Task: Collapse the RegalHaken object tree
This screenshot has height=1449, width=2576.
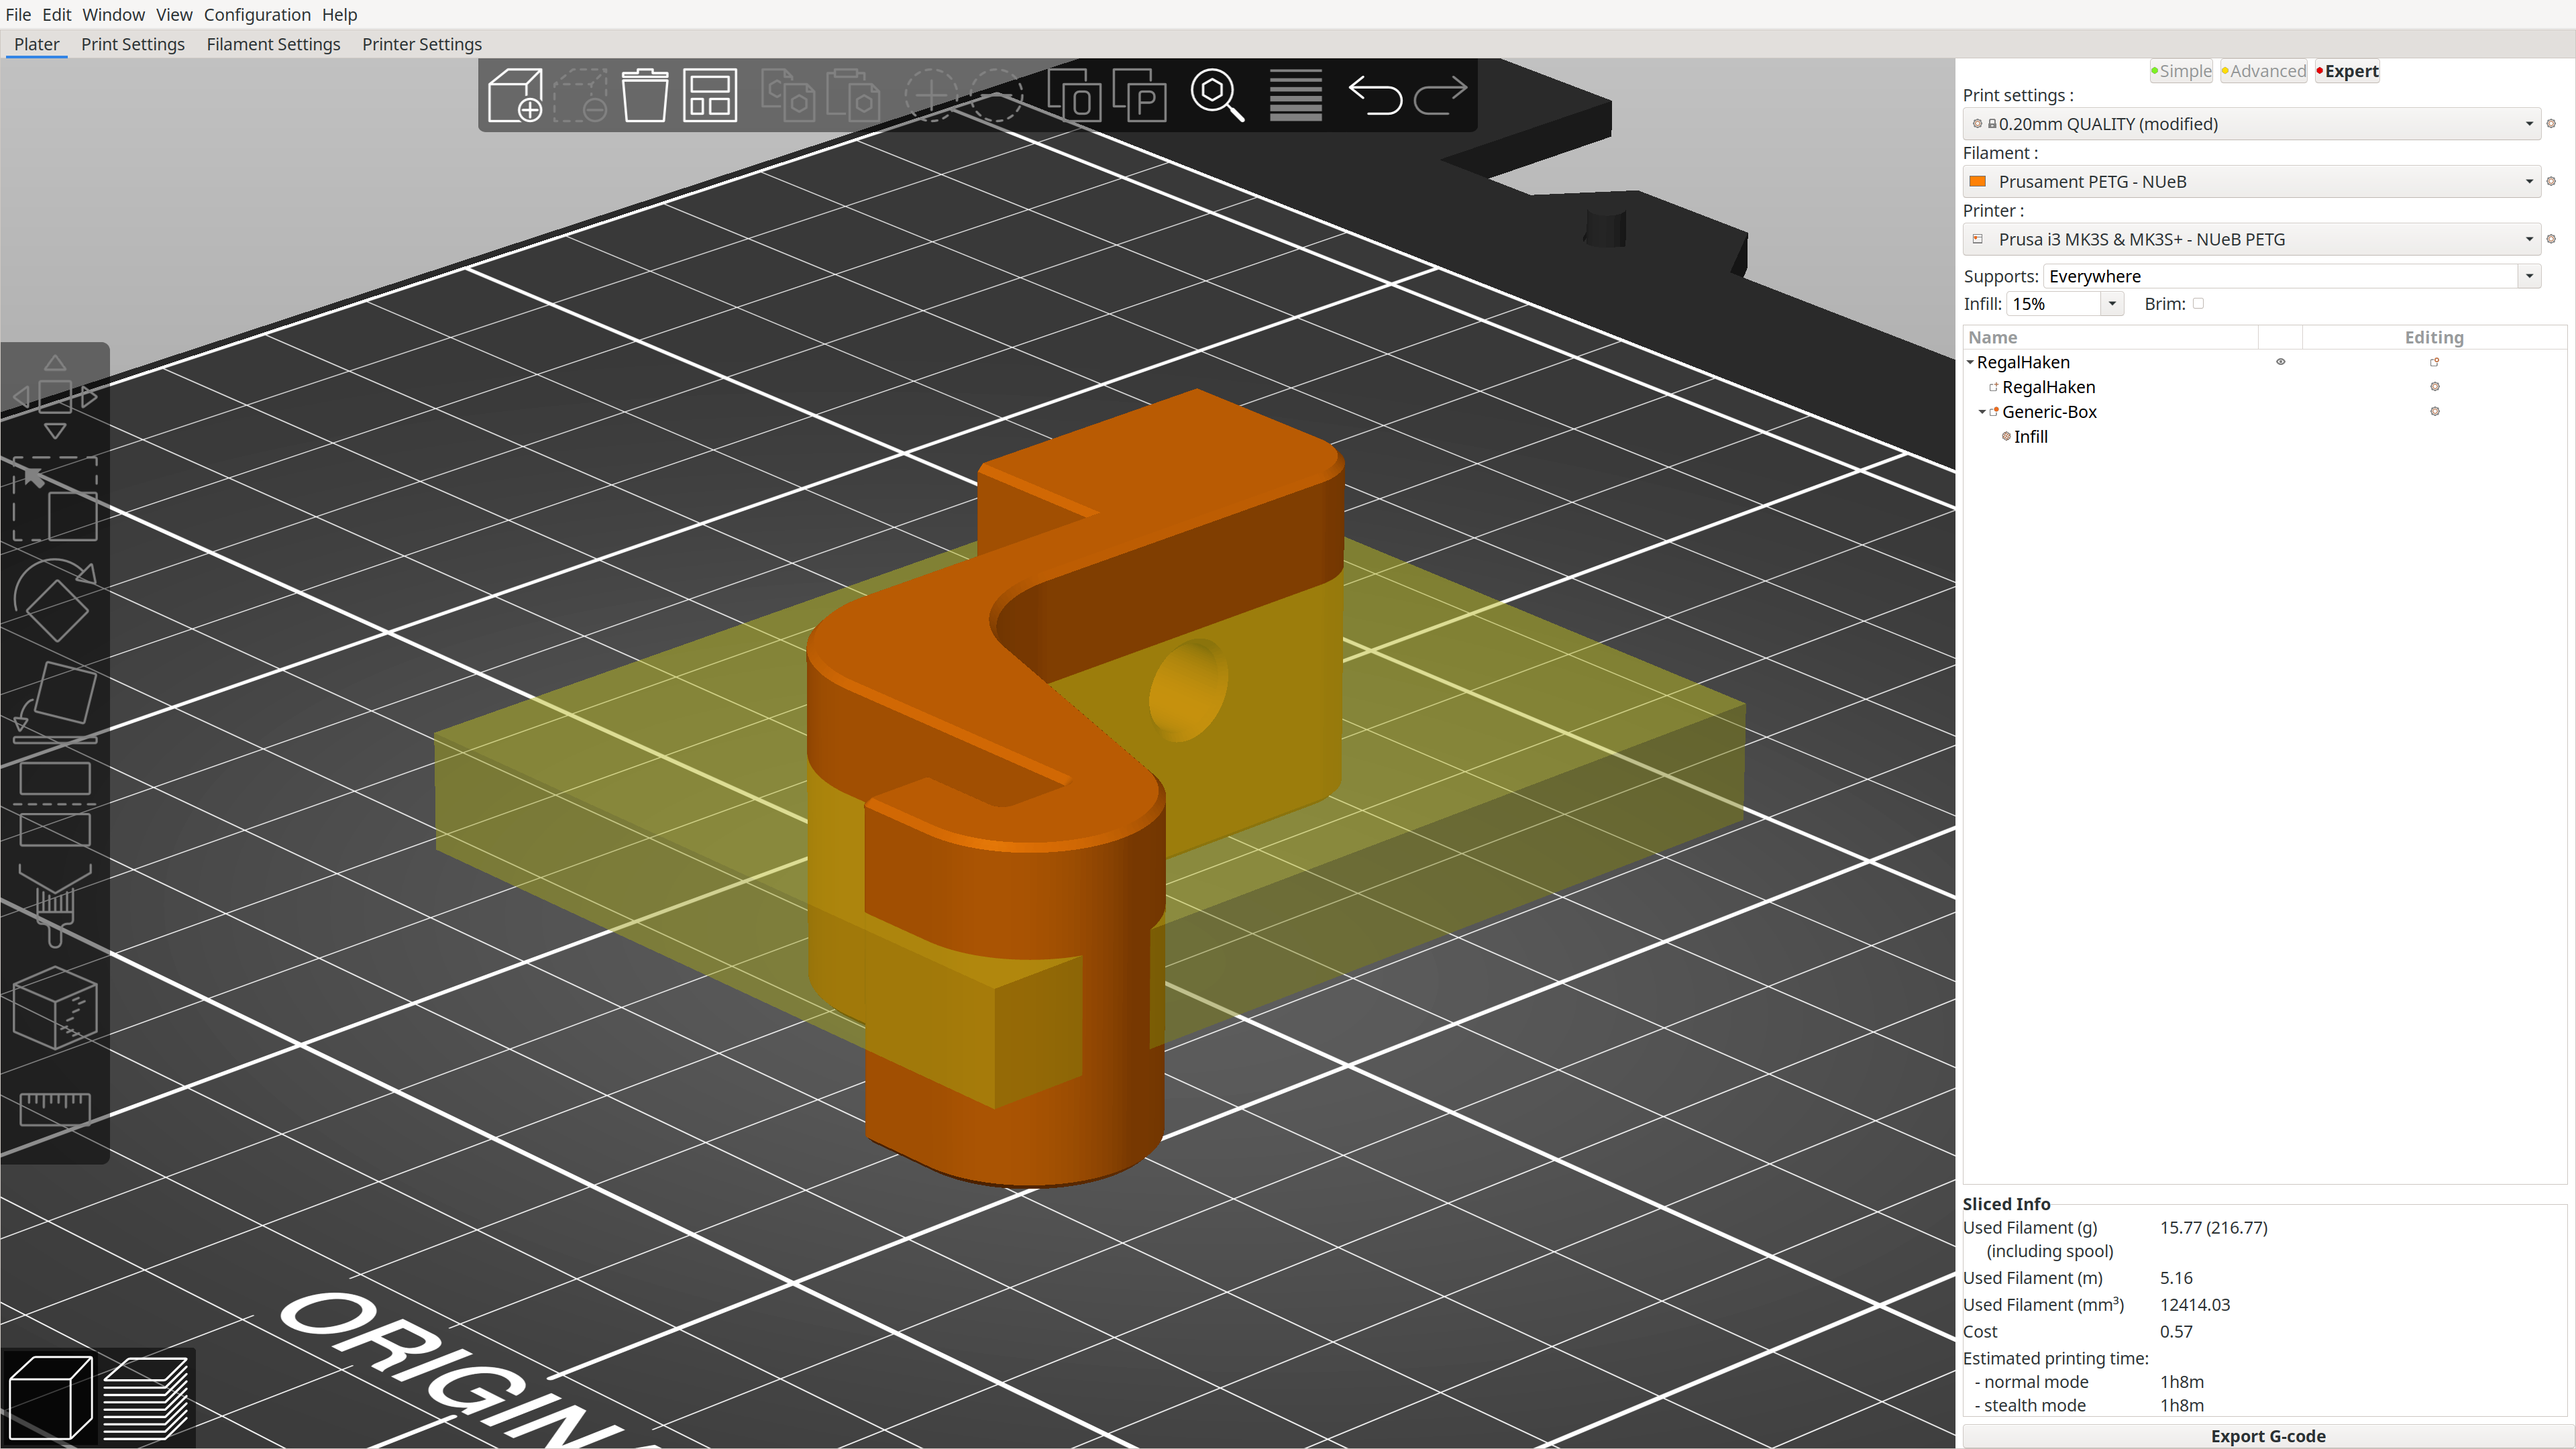Action: [x=1970, y=362]
